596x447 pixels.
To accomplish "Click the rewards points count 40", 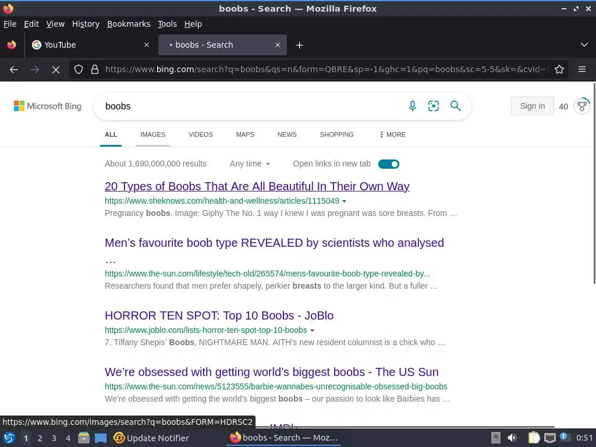I will (x=563, y=107).
